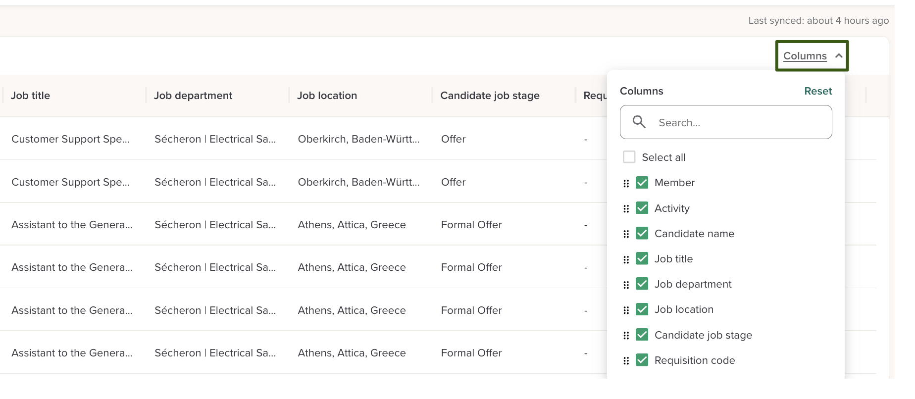
Task: Collapse the Columns dropdown
Action: click(x=805, y=56)
